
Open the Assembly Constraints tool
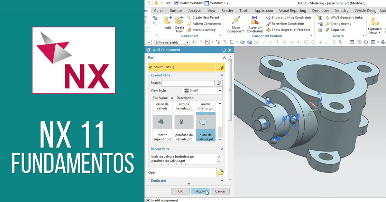click(x=255, y=21)
